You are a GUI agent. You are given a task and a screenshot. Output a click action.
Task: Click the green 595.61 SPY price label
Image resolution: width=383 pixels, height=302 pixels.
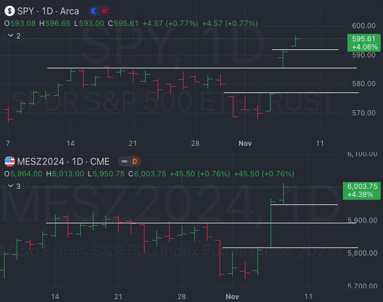tap(365, 42)
